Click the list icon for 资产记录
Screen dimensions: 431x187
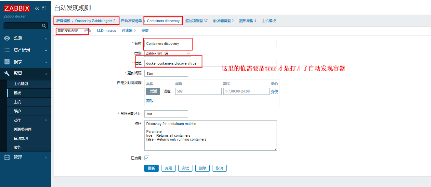7,50
